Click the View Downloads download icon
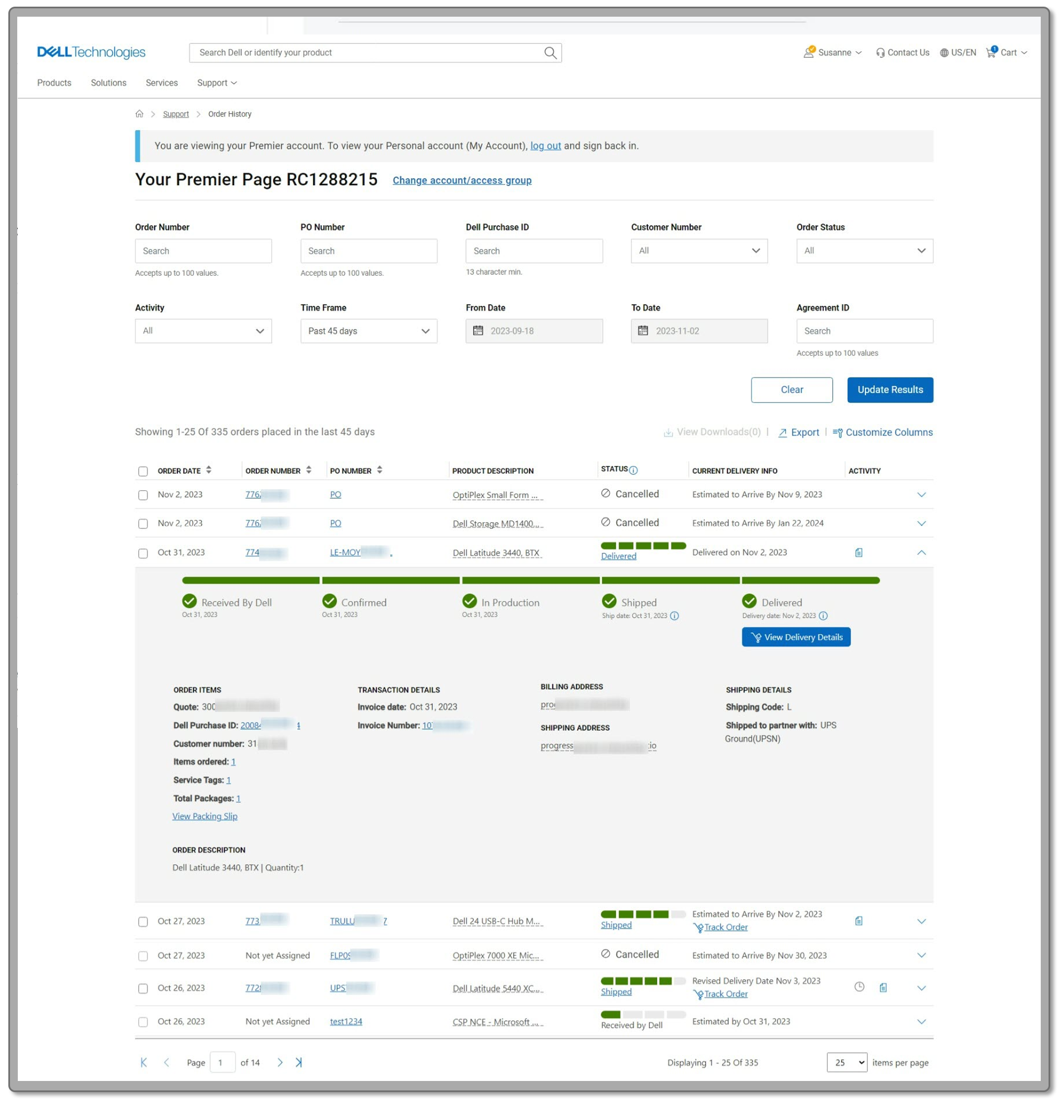The height and width of the screenshot is (1106, 1058). pos(668,433)
